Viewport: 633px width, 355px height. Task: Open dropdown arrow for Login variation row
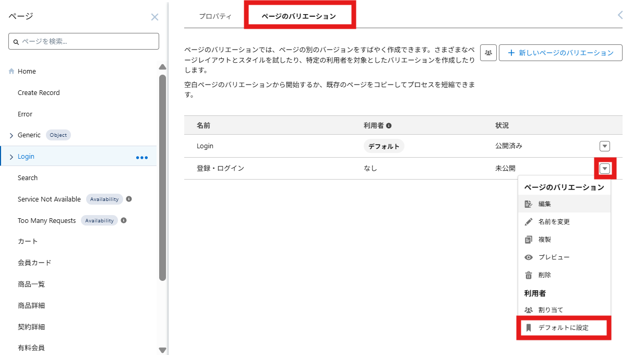604,146
